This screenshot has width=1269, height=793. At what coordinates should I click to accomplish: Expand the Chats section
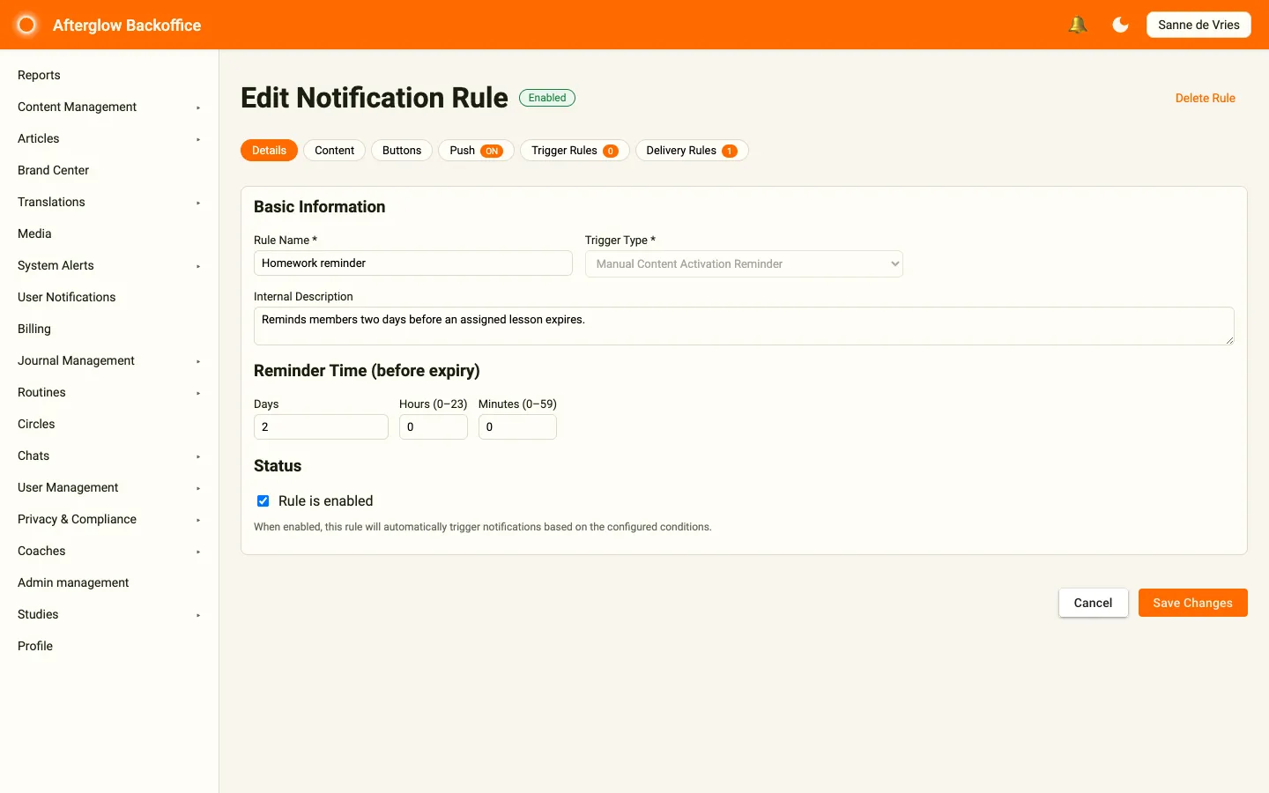coord(109,456)
